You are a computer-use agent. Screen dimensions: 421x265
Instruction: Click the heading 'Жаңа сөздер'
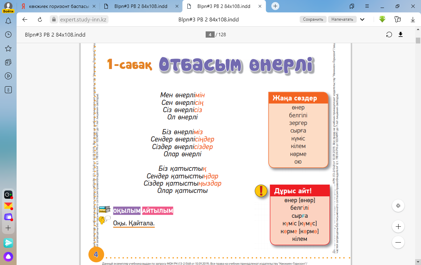point(295,98)
